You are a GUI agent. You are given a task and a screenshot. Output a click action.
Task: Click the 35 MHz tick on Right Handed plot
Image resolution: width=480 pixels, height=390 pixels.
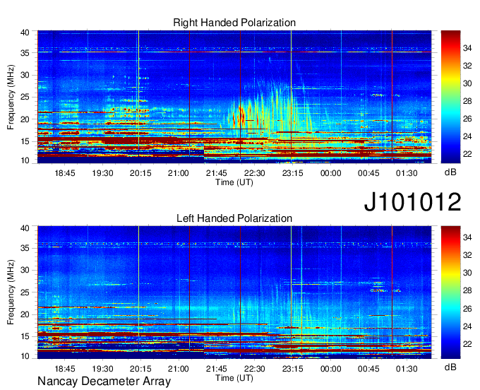coord(25,53)
